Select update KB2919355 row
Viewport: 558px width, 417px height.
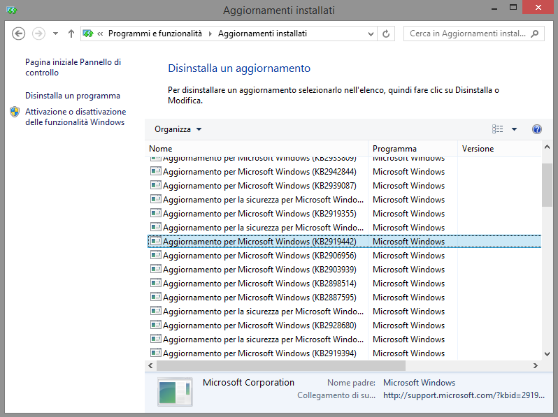click(x=345, y=214)
